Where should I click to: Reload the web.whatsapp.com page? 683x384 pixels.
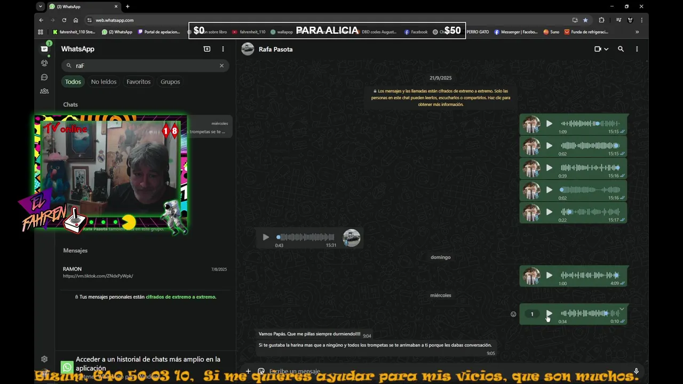click(64, 20)
